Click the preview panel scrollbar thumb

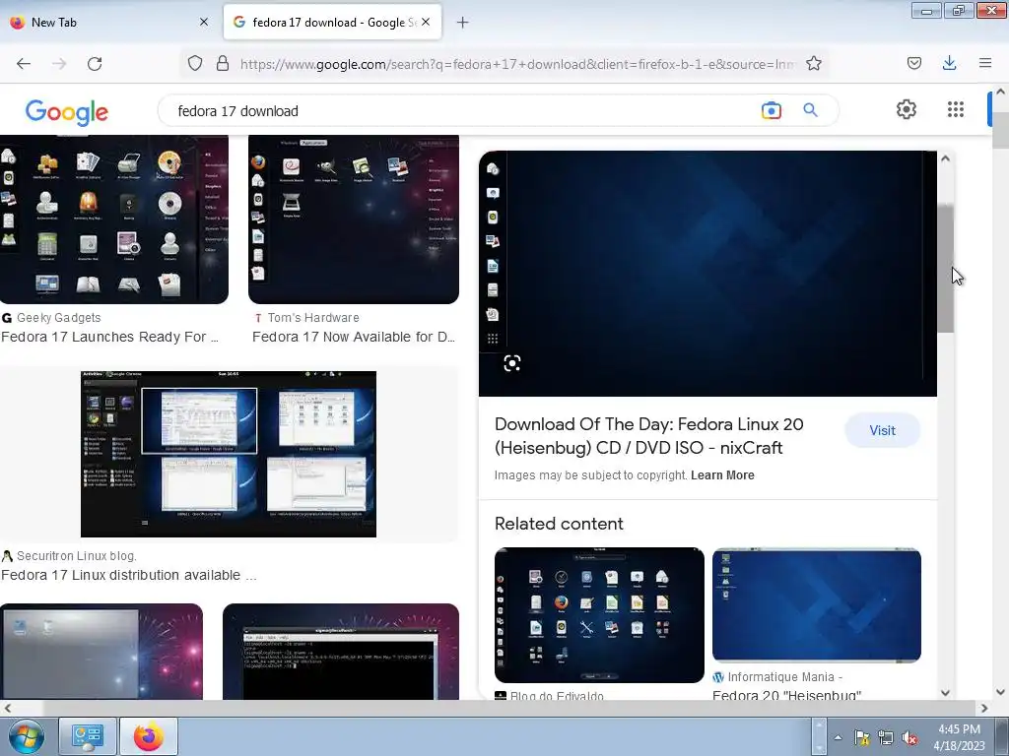tap(945, 268)
